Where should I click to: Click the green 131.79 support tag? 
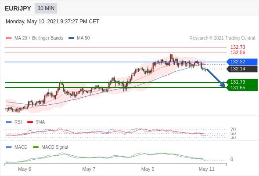point(242,82)
